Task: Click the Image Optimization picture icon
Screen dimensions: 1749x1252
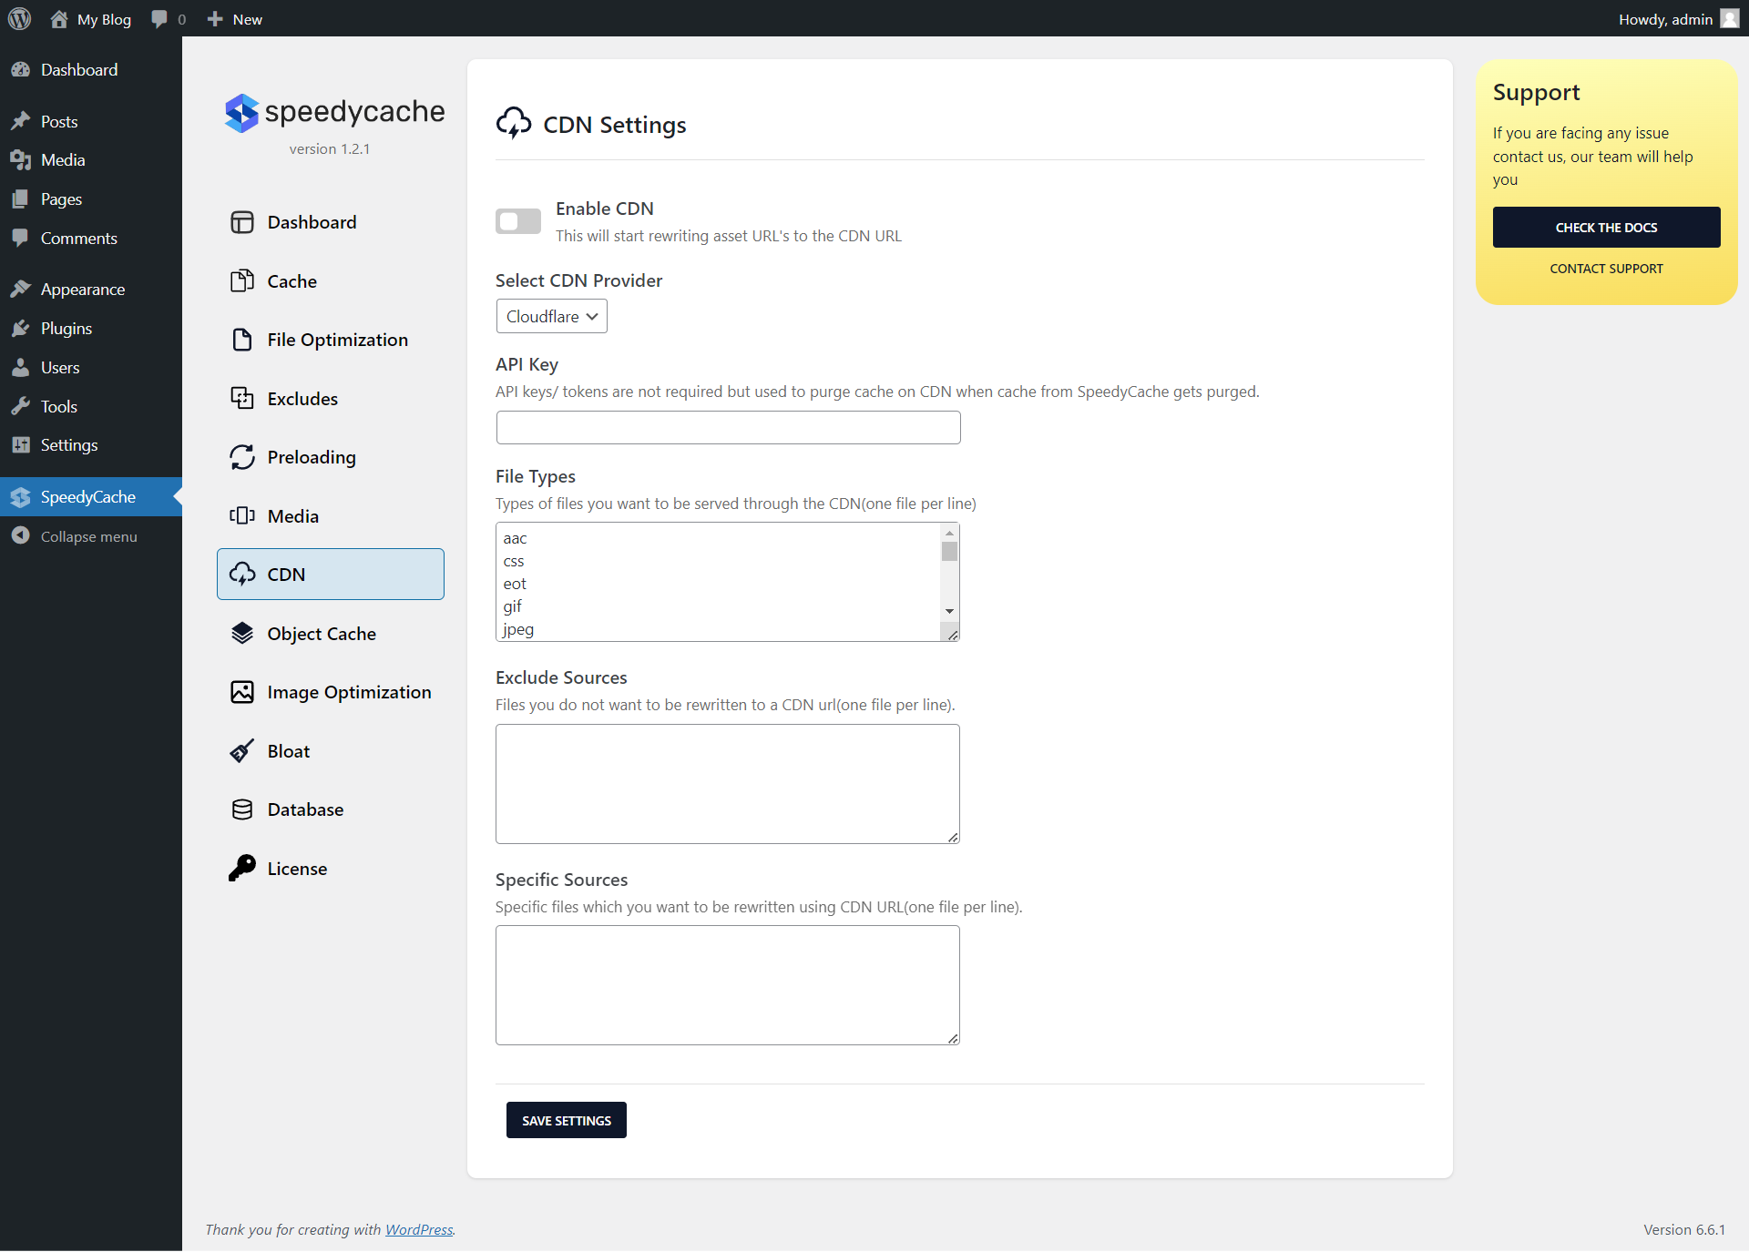Action: pyautogui.click(x=241, y=692)
